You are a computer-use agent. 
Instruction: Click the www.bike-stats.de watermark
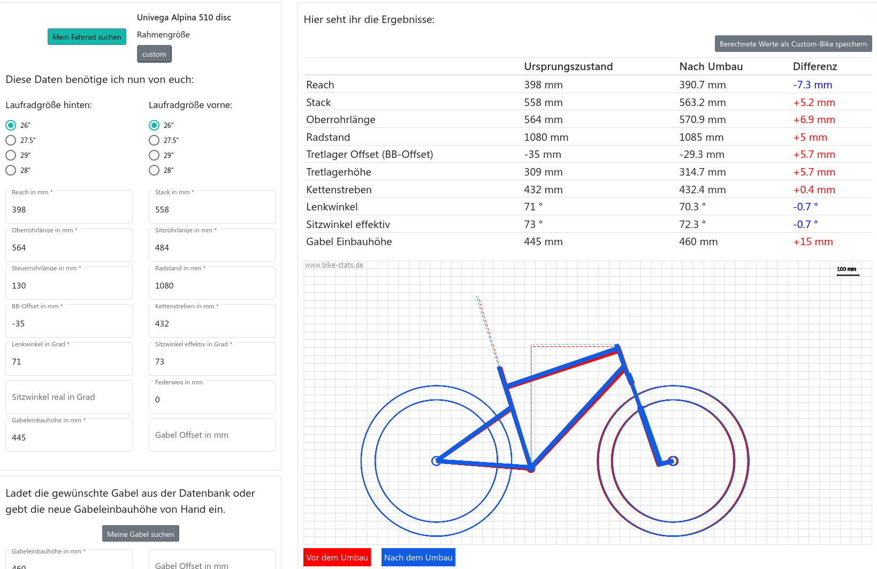coord(334,265)
